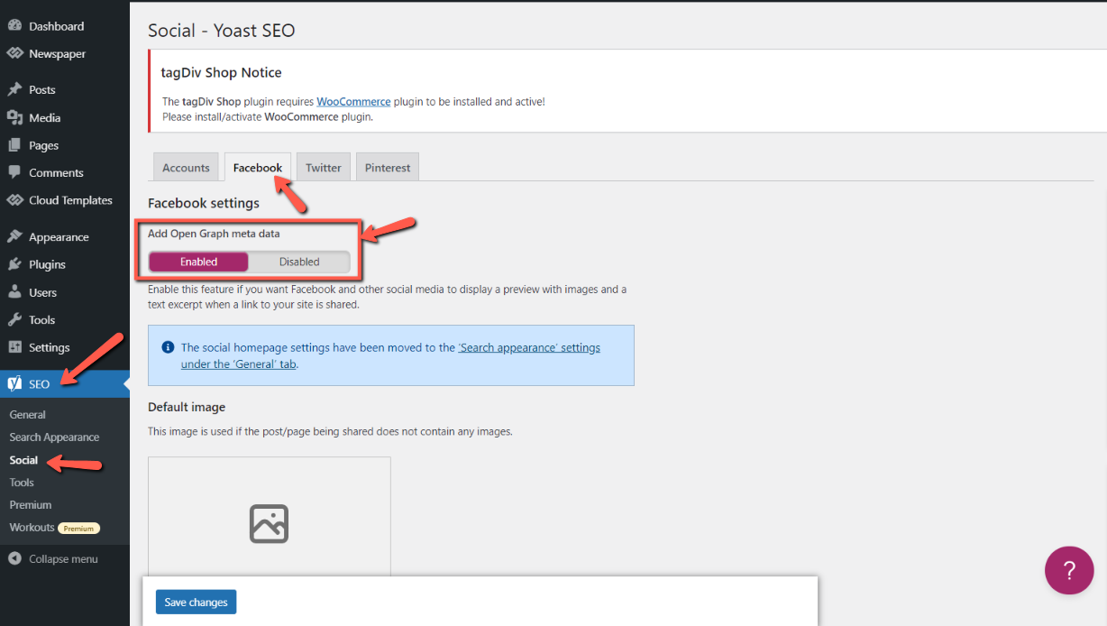Open the SEO menu item

pos(65,384)
